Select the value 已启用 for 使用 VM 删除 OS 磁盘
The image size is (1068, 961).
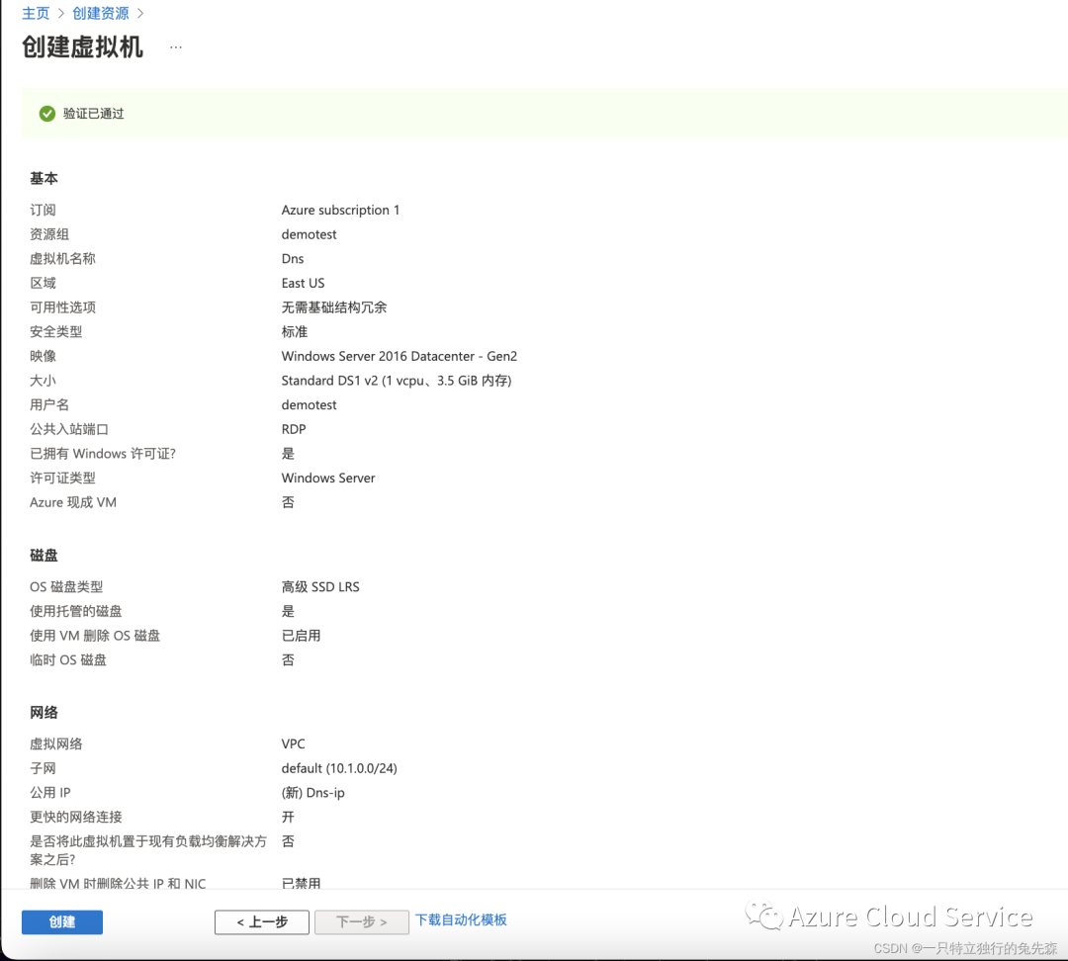coord(301,636)
